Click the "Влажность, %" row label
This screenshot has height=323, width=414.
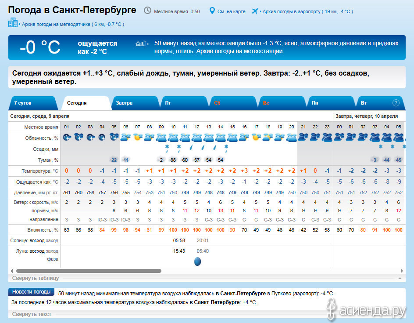tap(43, 230)
